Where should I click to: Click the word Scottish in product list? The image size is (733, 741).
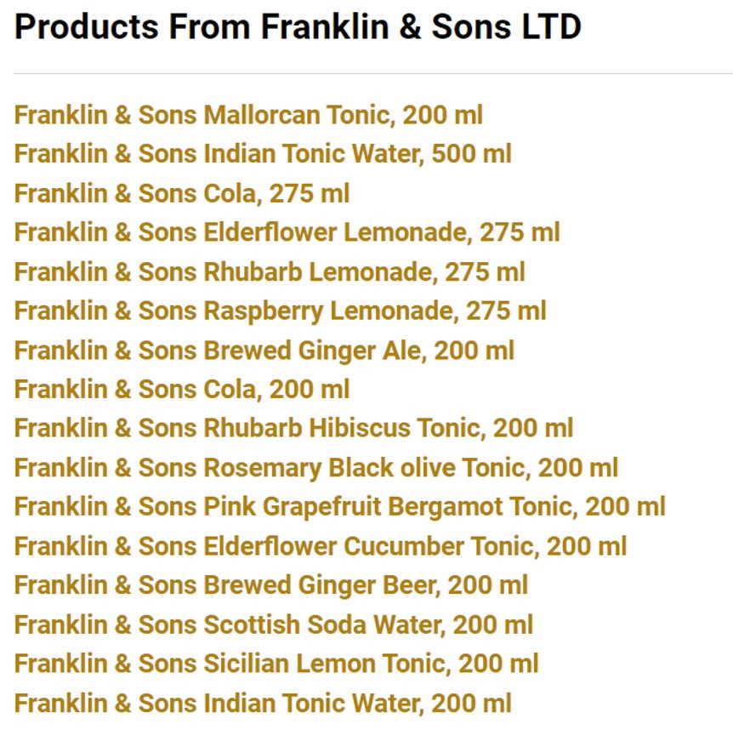[x=252, y=624]
